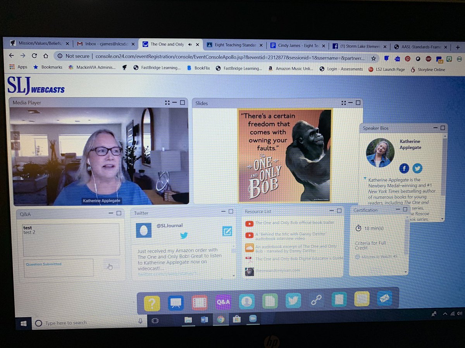This screenshot has width=465, height=348.
Task: Open Katherine Applegate's Facebook profile icon
Action: point(404,169)
